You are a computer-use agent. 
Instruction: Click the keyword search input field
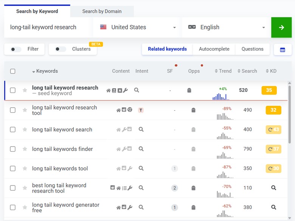48,28
